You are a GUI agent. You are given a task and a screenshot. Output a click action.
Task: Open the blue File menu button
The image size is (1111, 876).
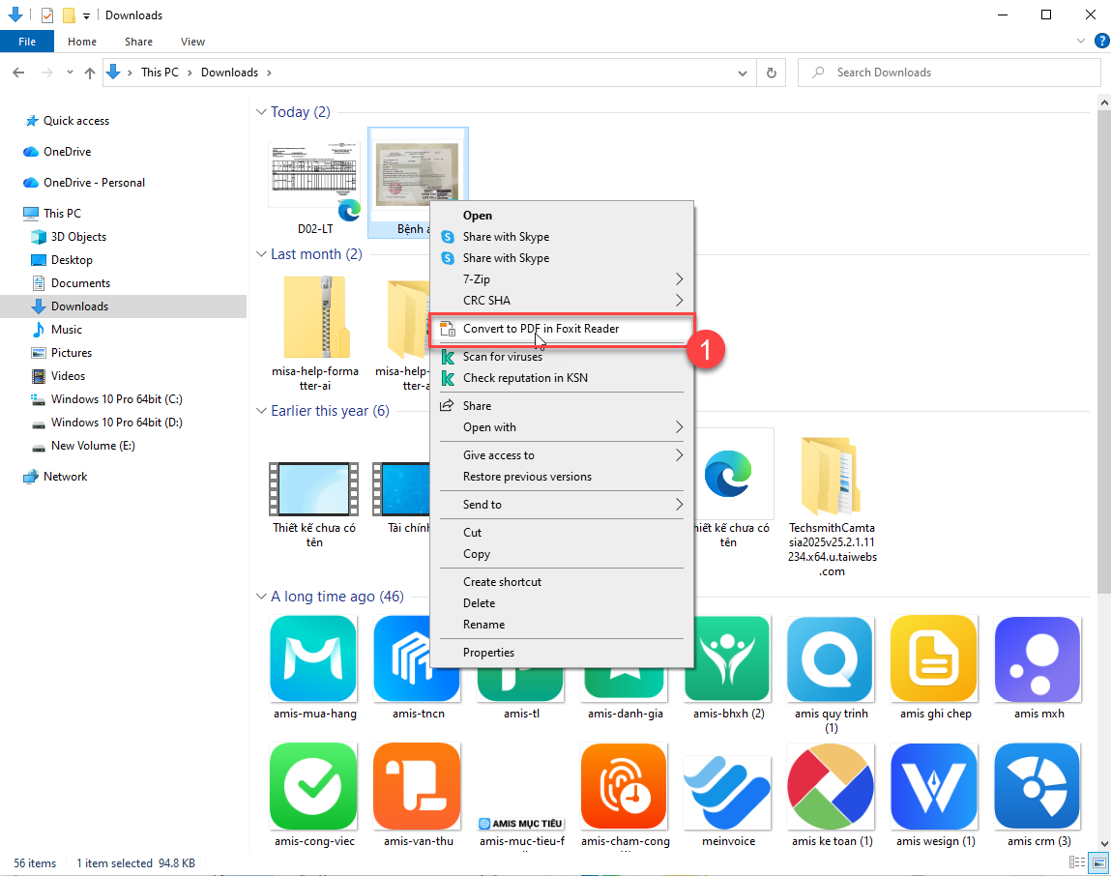coord(27,42)
